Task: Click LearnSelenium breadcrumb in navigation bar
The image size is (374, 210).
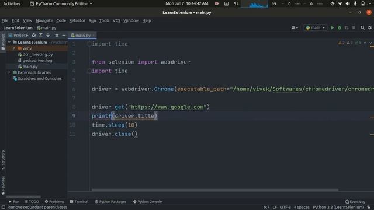Action: (x=18, y=28)
